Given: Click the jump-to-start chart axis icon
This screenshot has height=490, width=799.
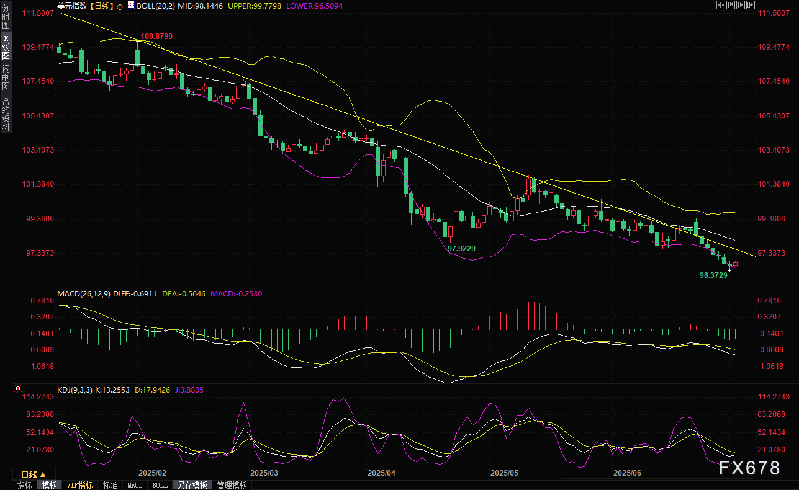Looking at the screenshot, I should click(x=731, y=5).
